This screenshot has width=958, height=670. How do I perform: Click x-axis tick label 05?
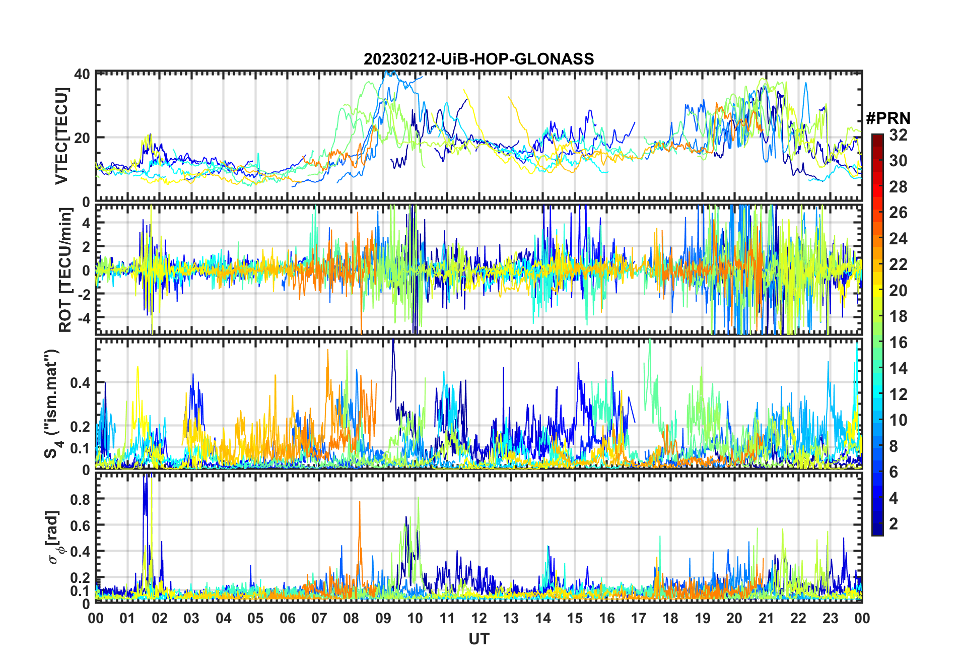tap(255, 618)
